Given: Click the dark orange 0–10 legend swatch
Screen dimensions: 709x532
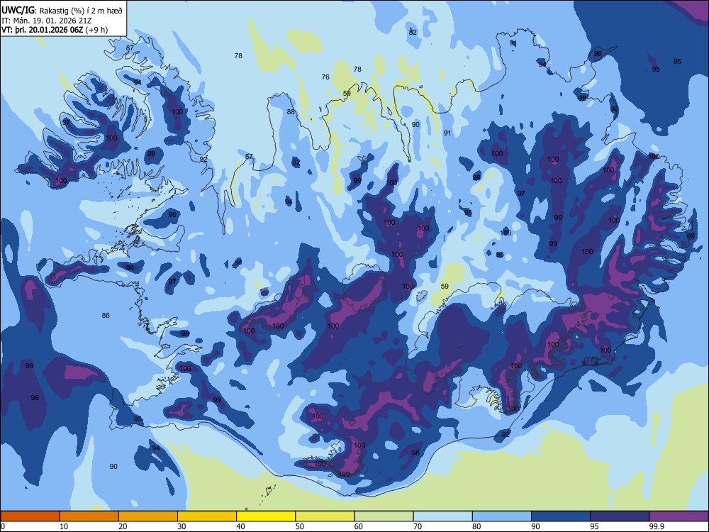Looking at the screenshot, I should click(x=30, y=516).
